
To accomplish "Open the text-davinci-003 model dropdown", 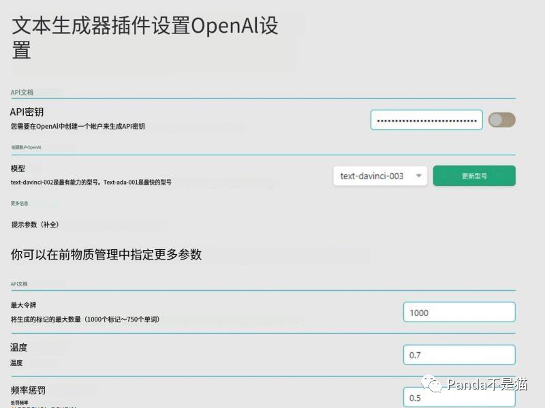I will click(x=380, y=176).
